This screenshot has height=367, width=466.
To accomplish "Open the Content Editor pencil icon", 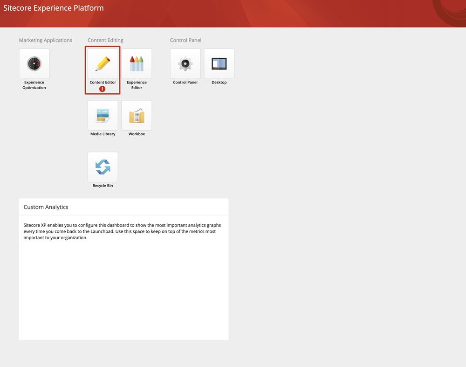I will (103, 64).
